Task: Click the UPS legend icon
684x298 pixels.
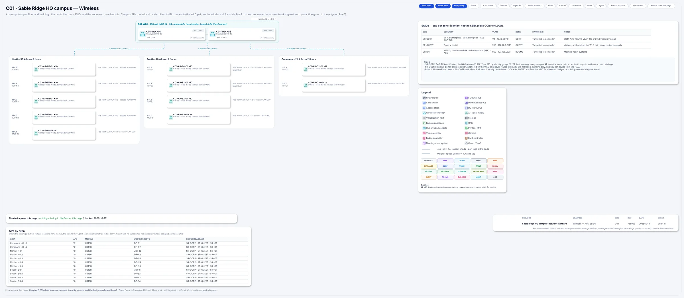Action: point(466,123)
